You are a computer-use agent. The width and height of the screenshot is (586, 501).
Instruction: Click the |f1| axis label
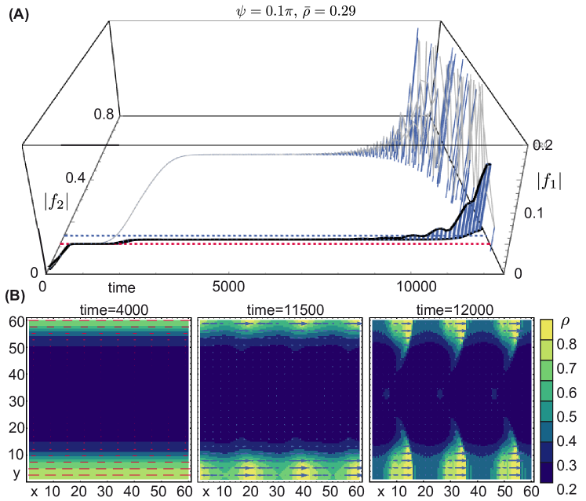(x=549, y=181)
